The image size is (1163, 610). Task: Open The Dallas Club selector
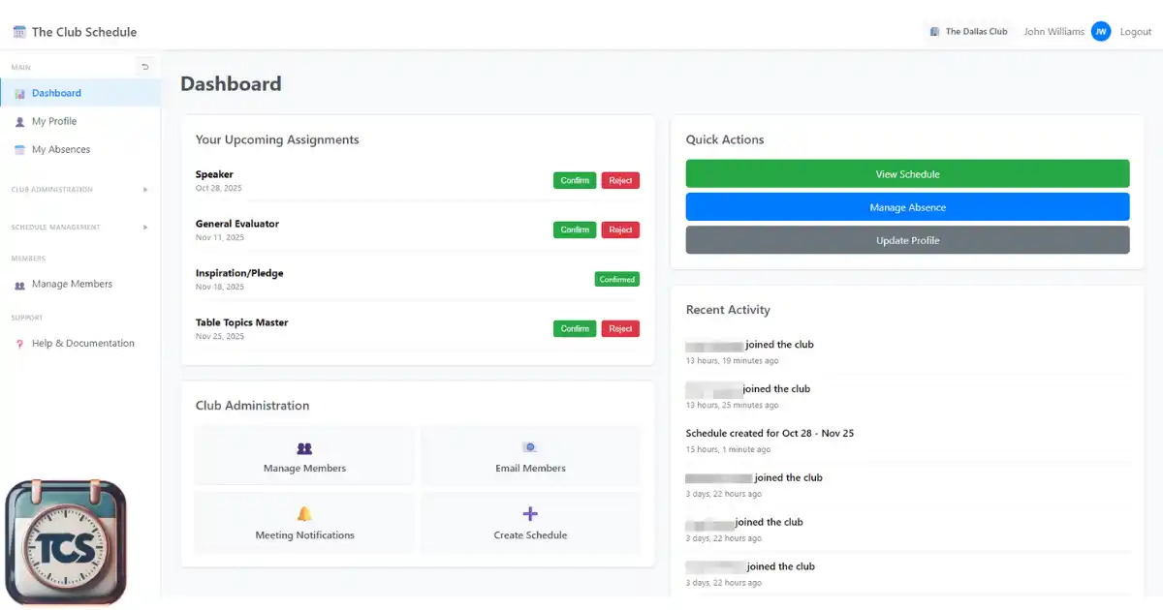click(968, 32)
